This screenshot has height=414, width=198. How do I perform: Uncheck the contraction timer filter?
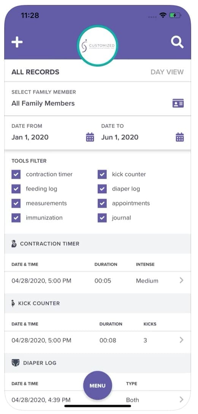pyautogui.click(x=16, y=174)
